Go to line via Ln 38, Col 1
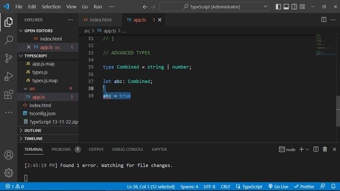Screen dimensions: 340x191 (x=151, y=186)
